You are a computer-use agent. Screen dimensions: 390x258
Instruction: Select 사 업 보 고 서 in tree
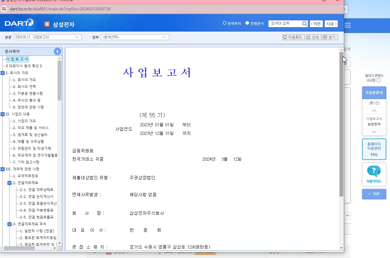coord(17,59)
